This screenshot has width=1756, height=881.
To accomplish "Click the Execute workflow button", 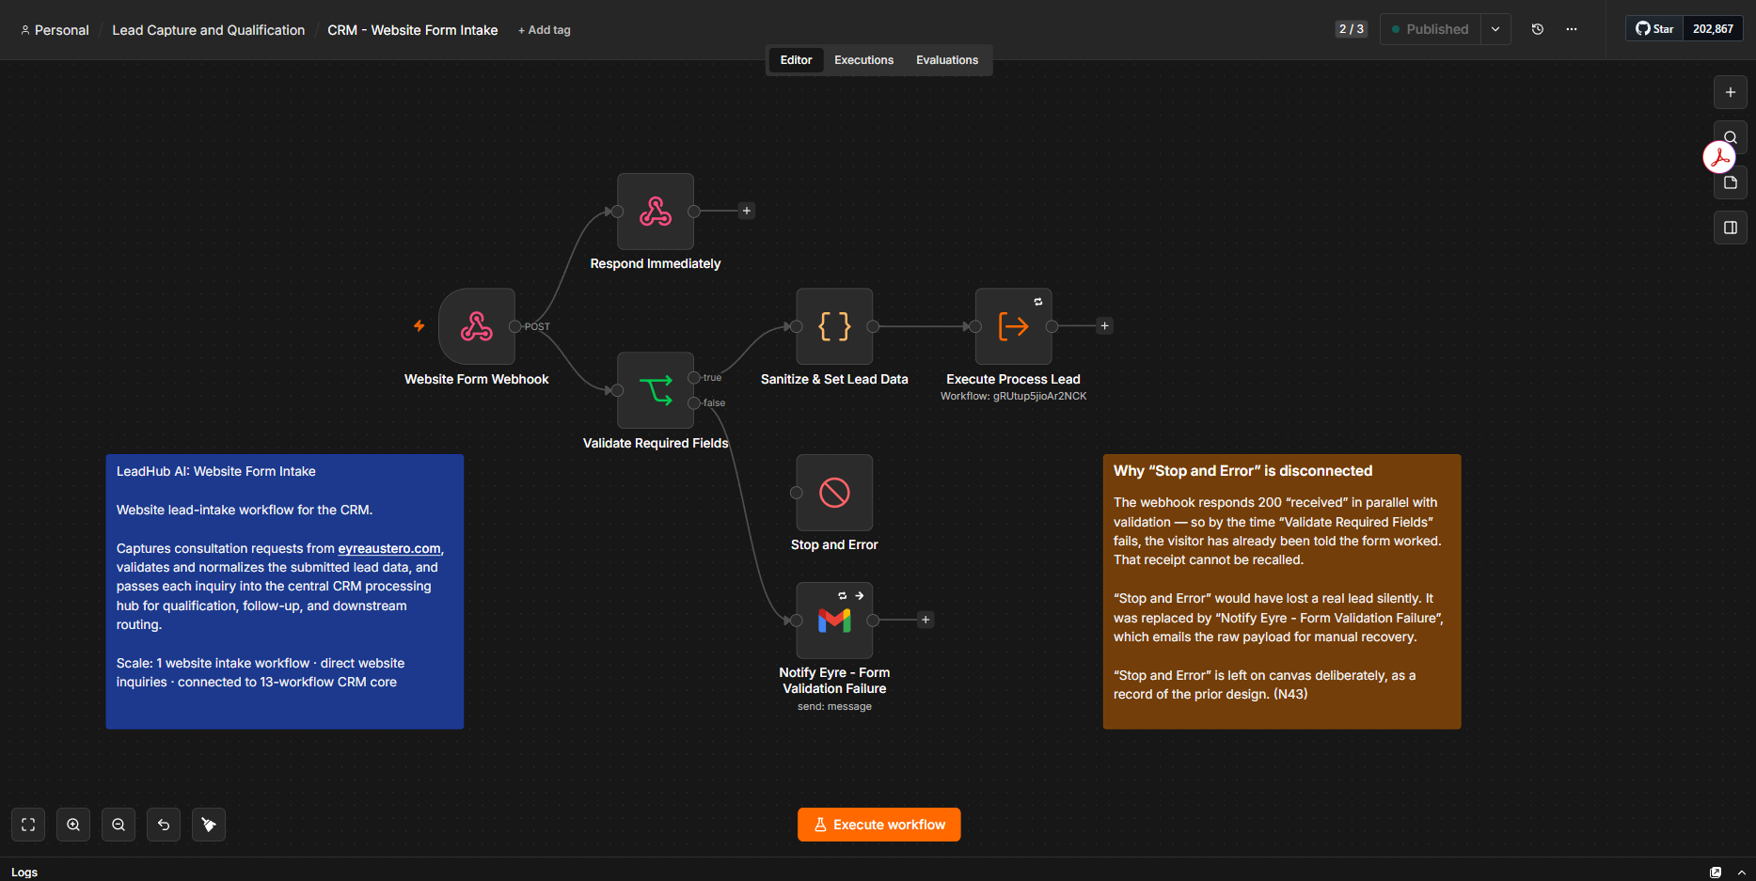I will coord(879,825).
